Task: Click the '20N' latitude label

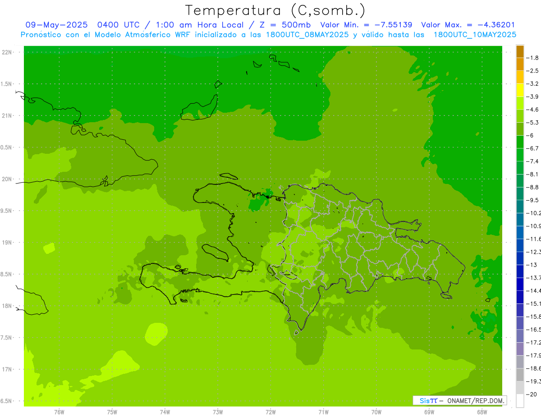Action: [8, 179]
